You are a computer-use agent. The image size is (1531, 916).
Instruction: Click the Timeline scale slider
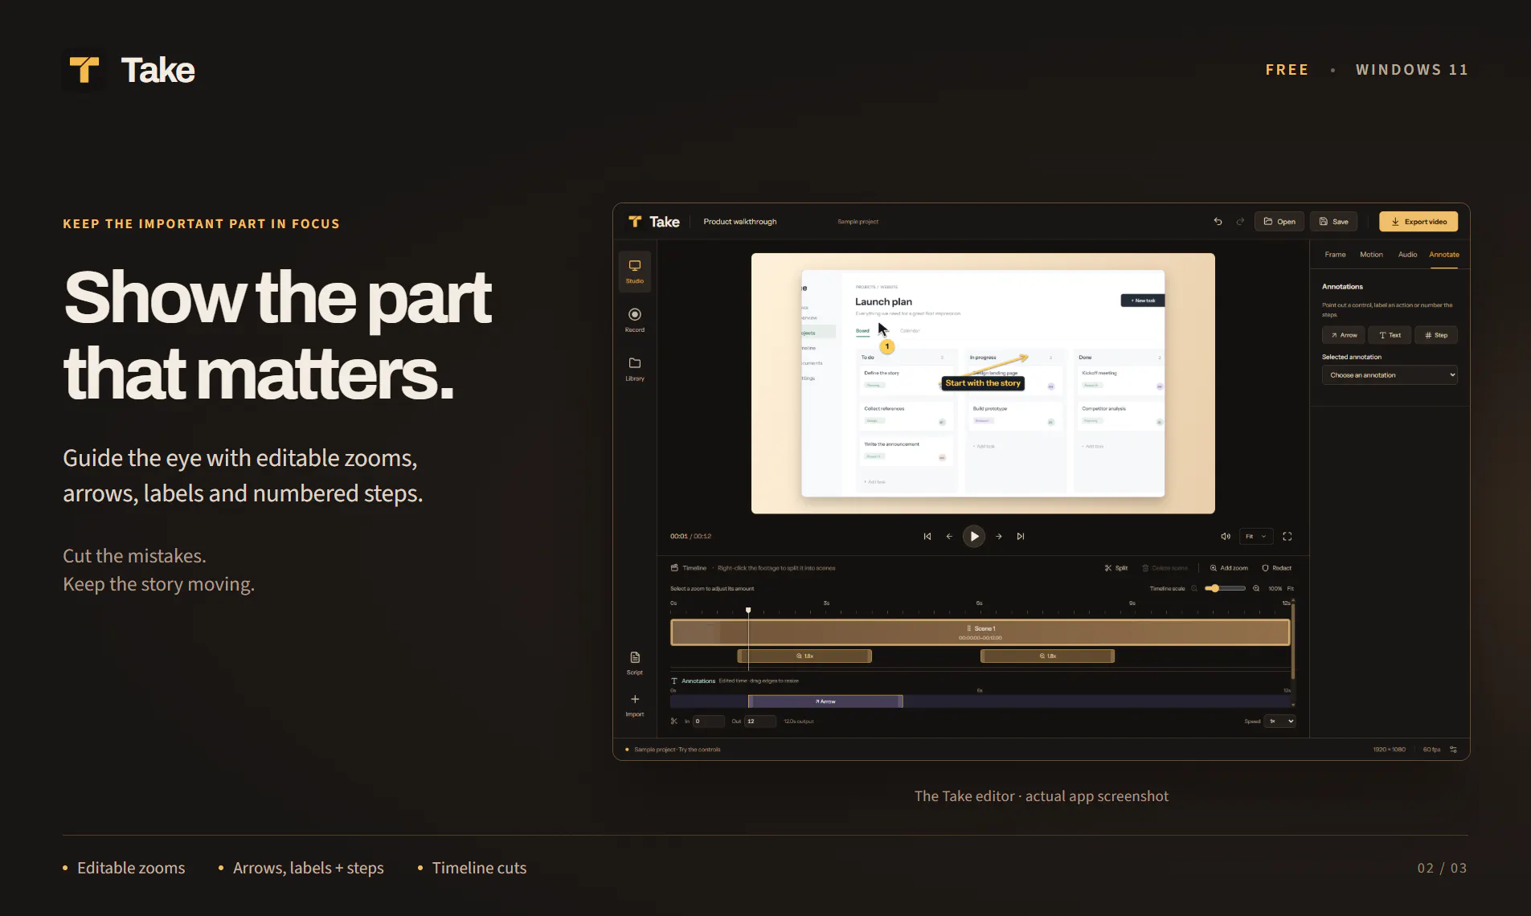coord(1226,588)
